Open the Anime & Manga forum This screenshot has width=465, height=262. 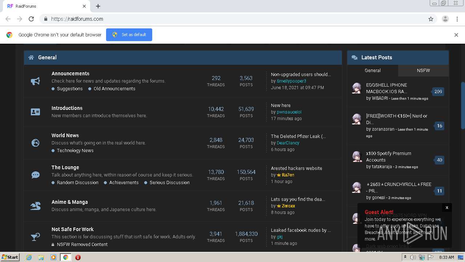pos(70,202)
